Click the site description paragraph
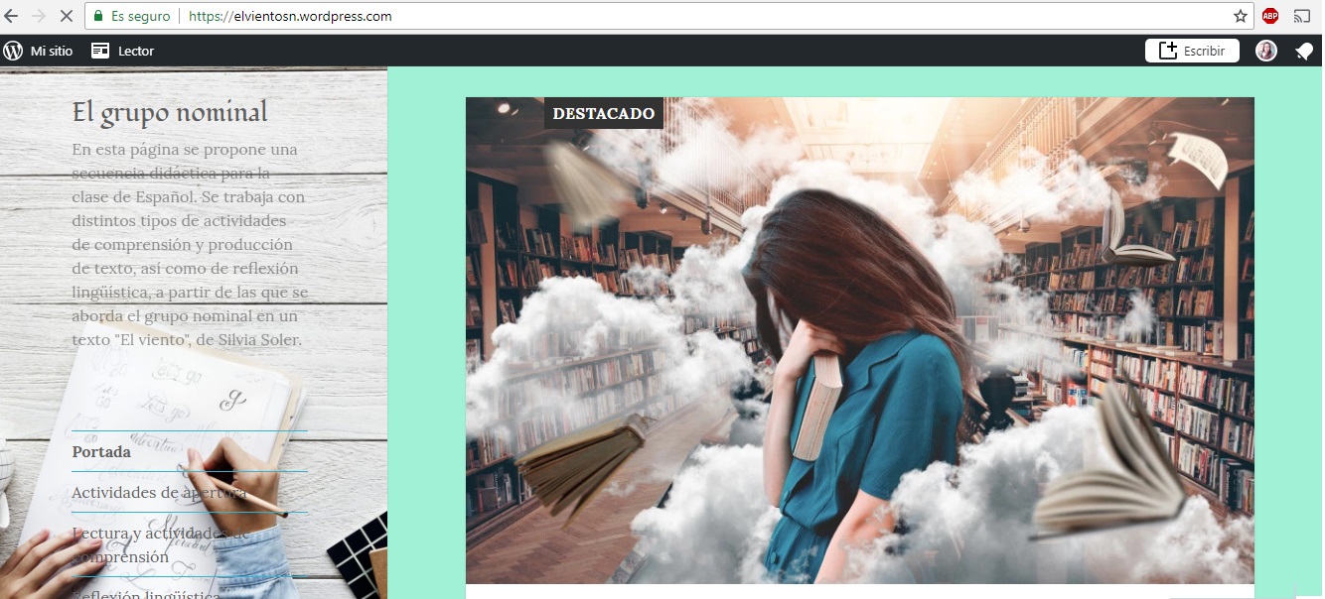The height and width of the screenshot is (599, 1325). point(190,244)
